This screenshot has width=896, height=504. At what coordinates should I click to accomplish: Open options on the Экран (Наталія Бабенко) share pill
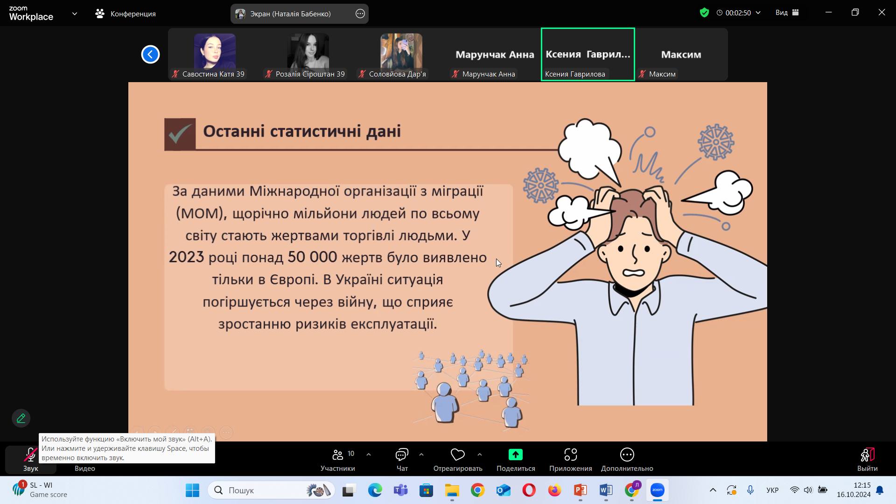point(360,14)
